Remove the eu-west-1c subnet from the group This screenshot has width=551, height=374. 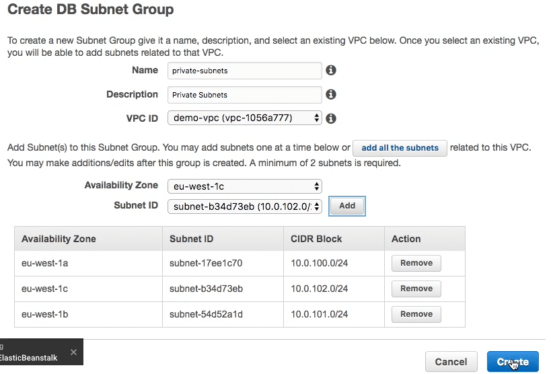coord(416,289)
